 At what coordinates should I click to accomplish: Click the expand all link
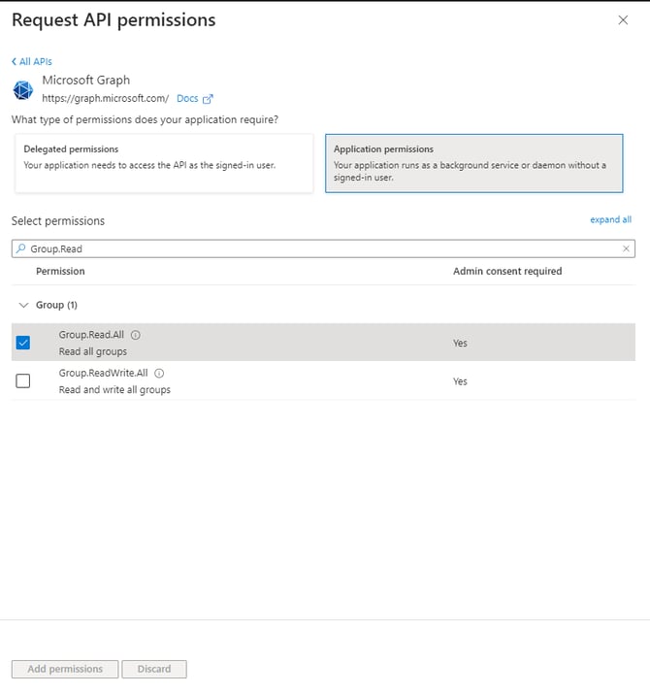[610, 219]
